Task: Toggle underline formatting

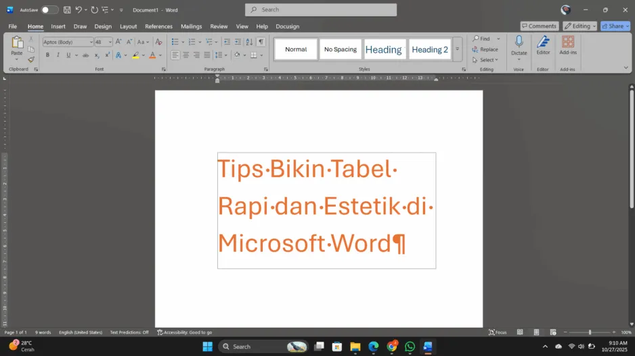Action: coord(68,55)
